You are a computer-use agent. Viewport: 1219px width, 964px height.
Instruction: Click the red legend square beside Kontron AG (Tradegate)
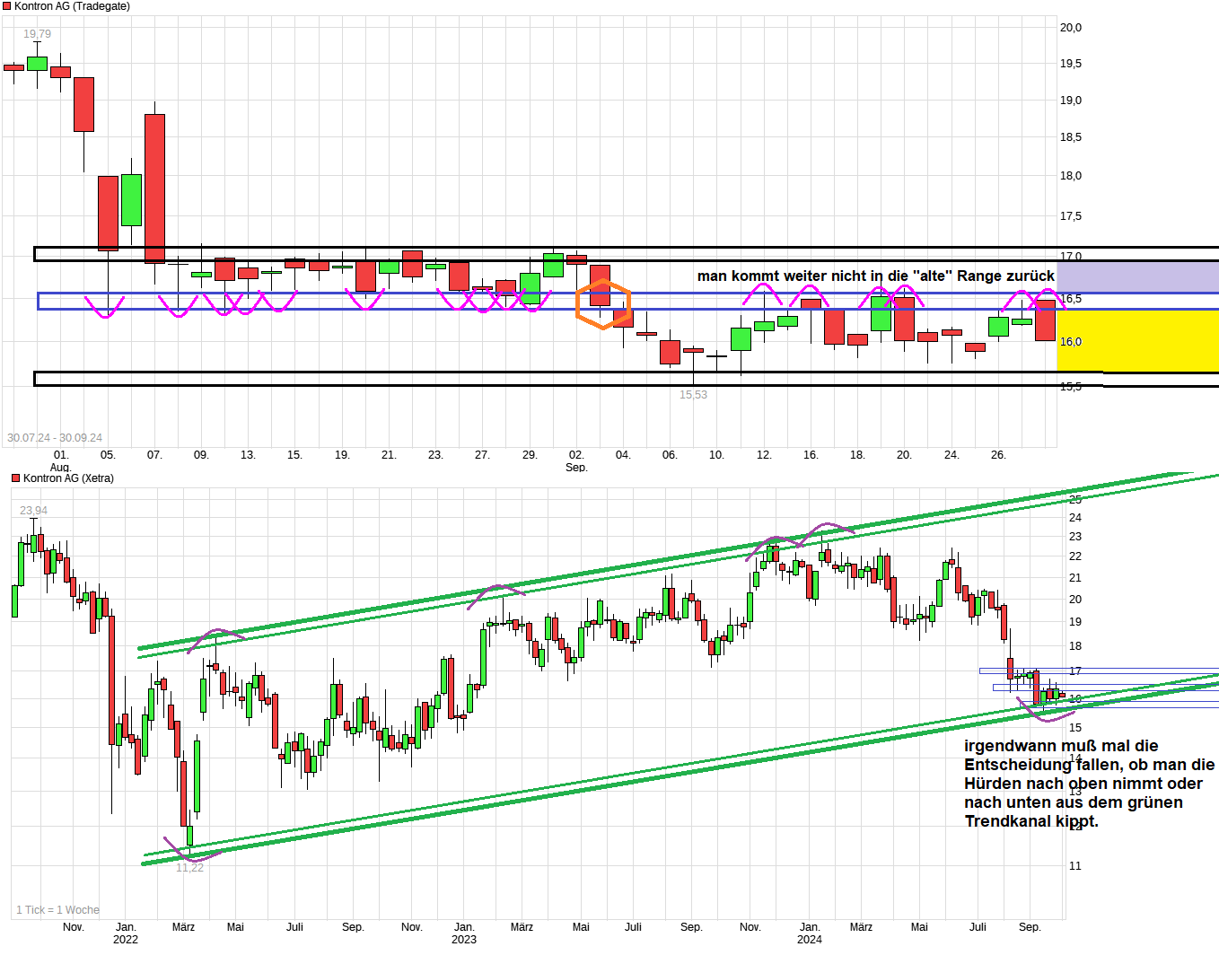[x=6, y=6]
